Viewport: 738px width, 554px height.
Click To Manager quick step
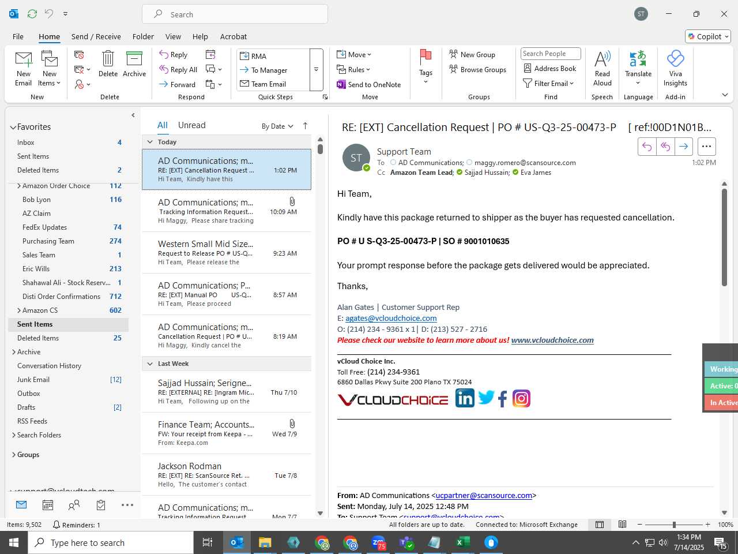pos(273,70)
